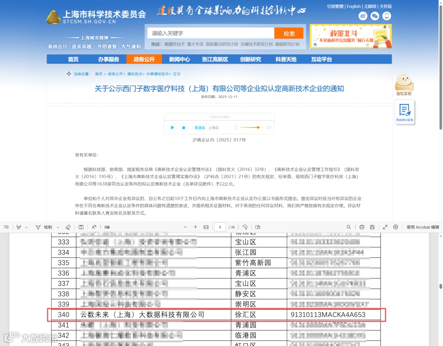Click the hot word 基础研究计划
The image size is (443, 346).
pyautogui.click(x=287, y=44)
